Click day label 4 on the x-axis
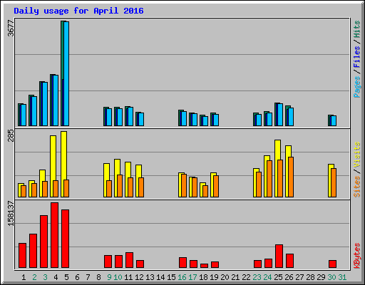This screenshot has height=285, width=365. [x=56, y=277]
